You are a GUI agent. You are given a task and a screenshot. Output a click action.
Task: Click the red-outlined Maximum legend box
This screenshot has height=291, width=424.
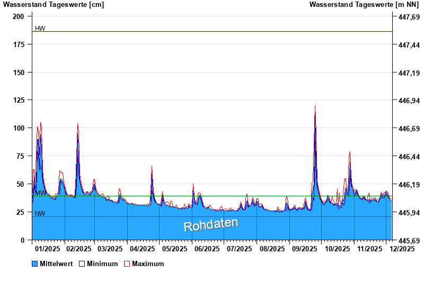coord(127,263)
